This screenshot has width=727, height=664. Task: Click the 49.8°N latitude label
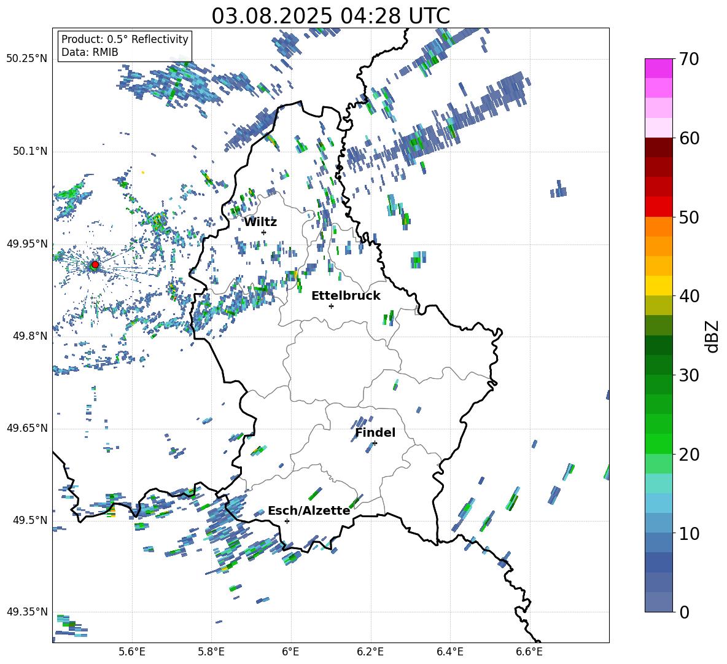coord(29,336)
